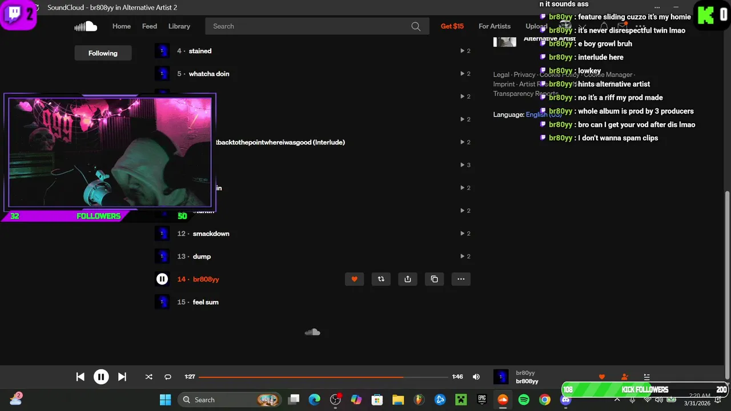Open the next-up queue in player bar
Viewport: 731px width, 411px height.
pyautogui.click(x=646, y=377)
